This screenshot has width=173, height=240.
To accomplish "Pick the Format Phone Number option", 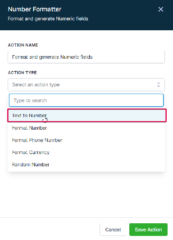I will [86, 140].
